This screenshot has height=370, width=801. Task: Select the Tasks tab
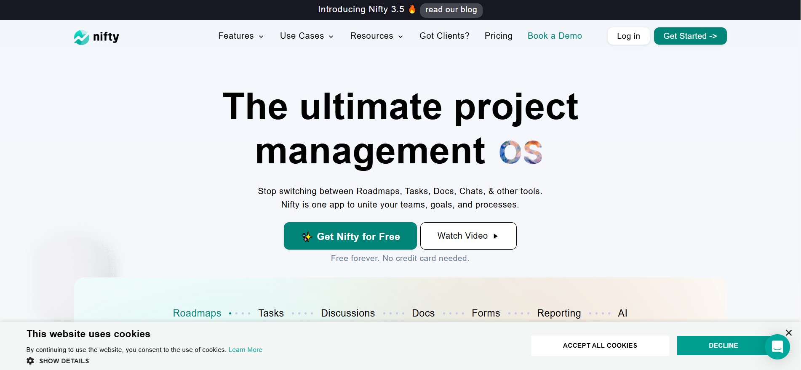(271, 313)
